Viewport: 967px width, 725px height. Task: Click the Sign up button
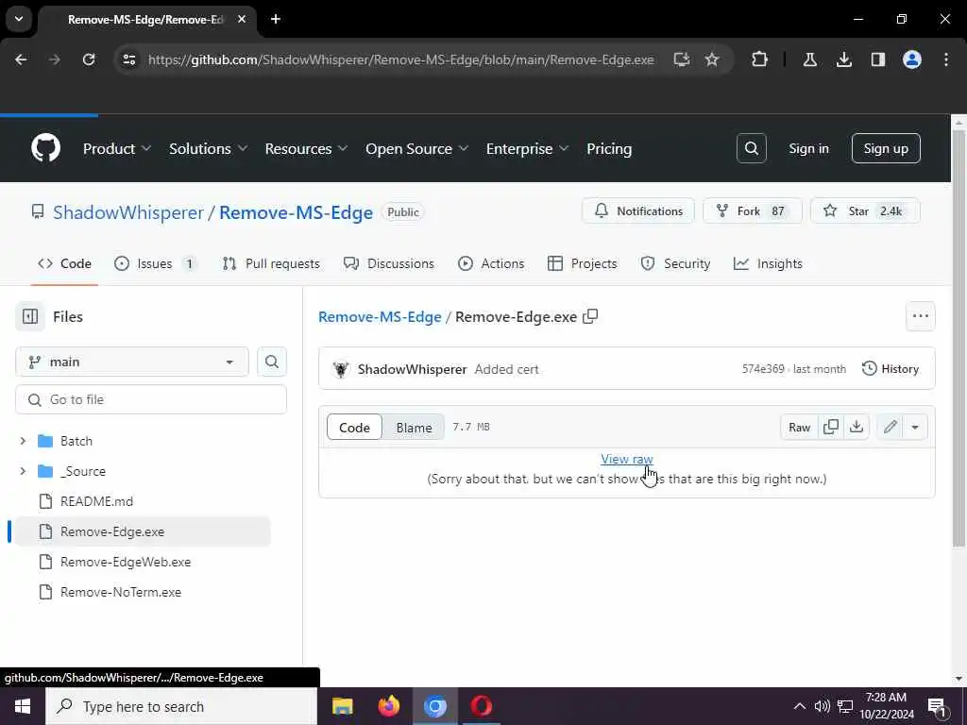point(886,148)
